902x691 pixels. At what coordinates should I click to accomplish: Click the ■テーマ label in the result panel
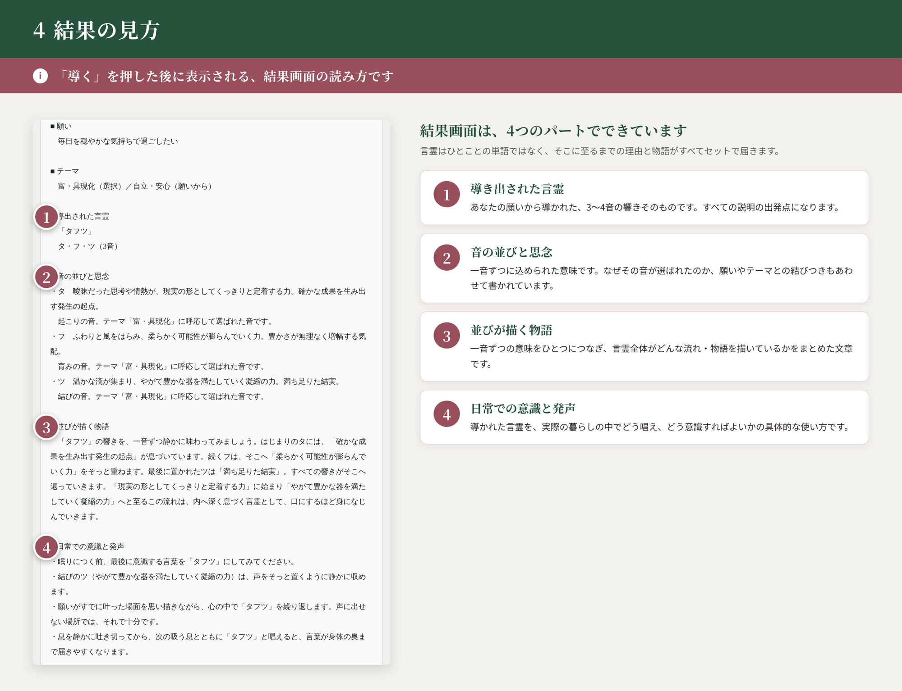pos(65,171)
